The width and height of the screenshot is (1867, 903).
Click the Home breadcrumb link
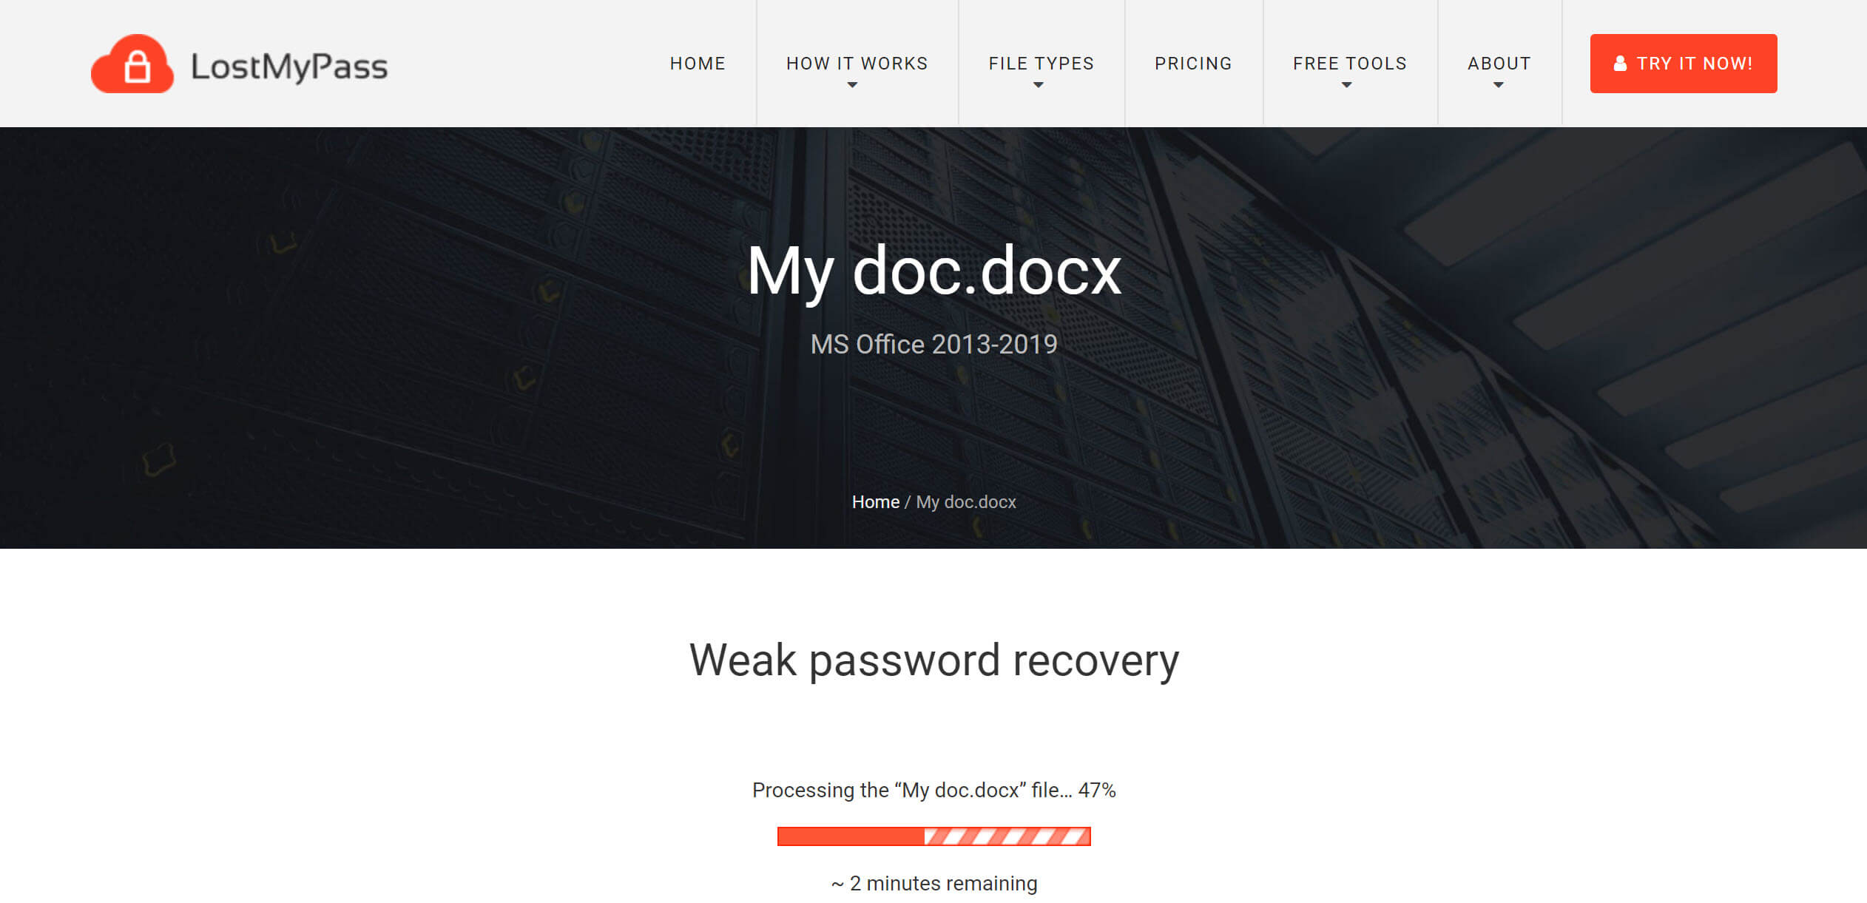875,501
